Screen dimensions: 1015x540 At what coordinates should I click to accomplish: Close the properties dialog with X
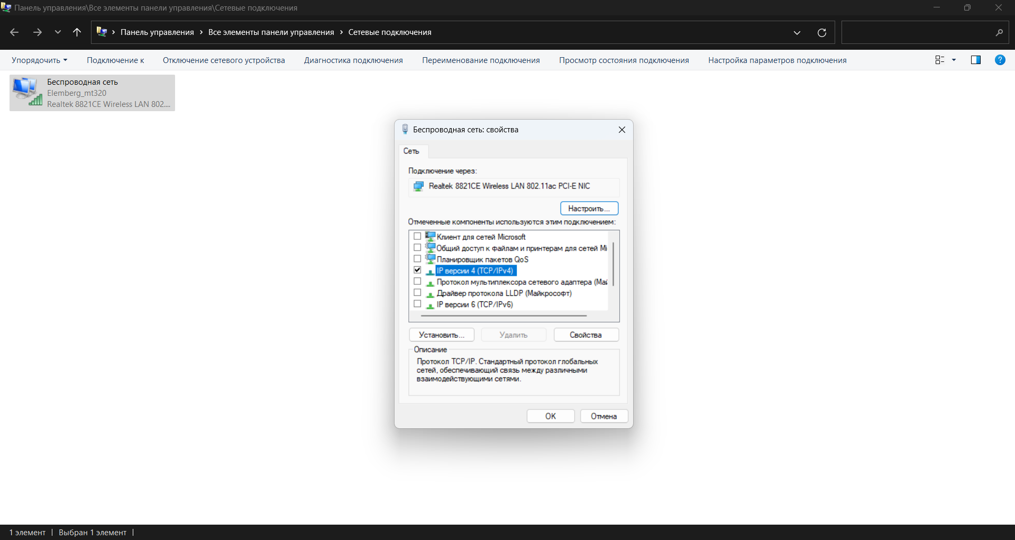click(622, 130)
